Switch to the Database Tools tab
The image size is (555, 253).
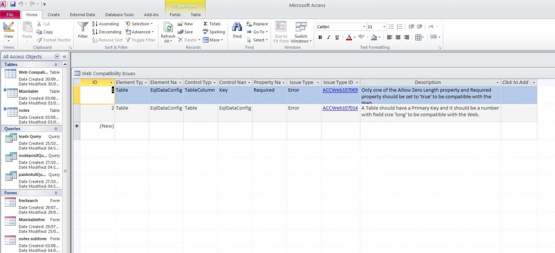(119, 15)
